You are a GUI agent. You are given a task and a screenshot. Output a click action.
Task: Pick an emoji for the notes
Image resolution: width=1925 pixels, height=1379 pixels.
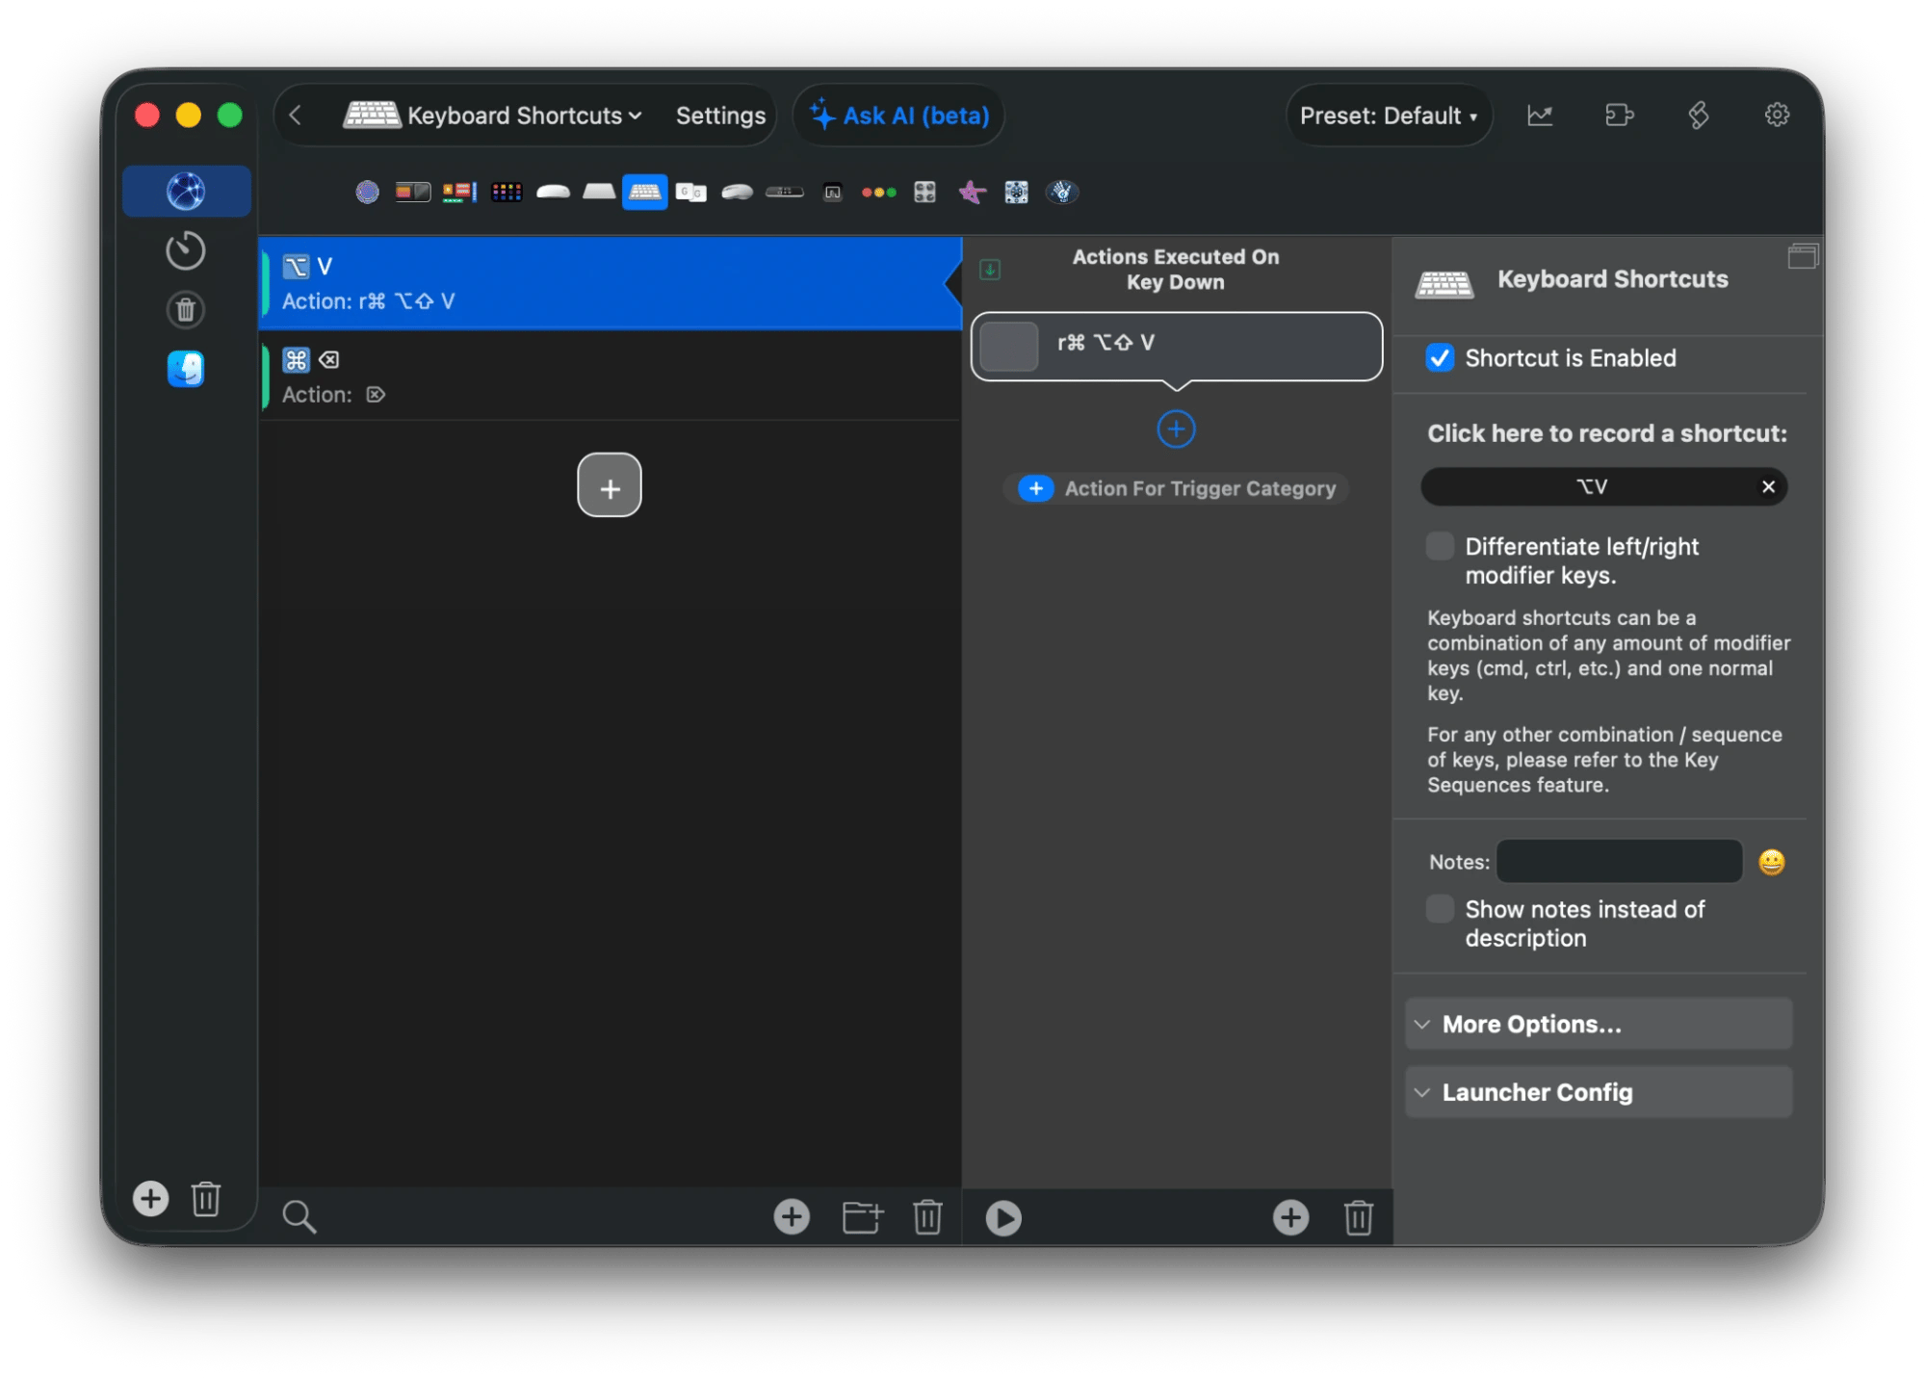(x=1772, y=861)
